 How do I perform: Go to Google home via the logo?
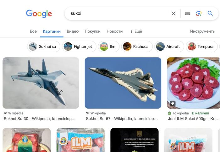click(39, 14)
